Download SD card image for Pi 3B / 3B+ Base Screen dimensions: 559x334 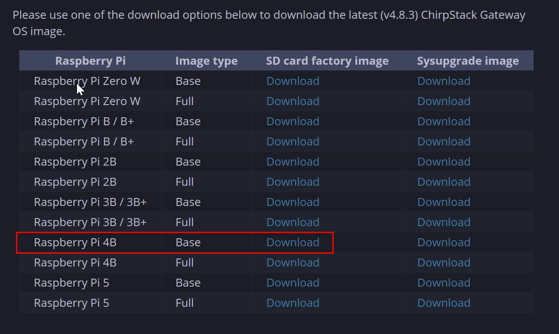click(292, 202)
